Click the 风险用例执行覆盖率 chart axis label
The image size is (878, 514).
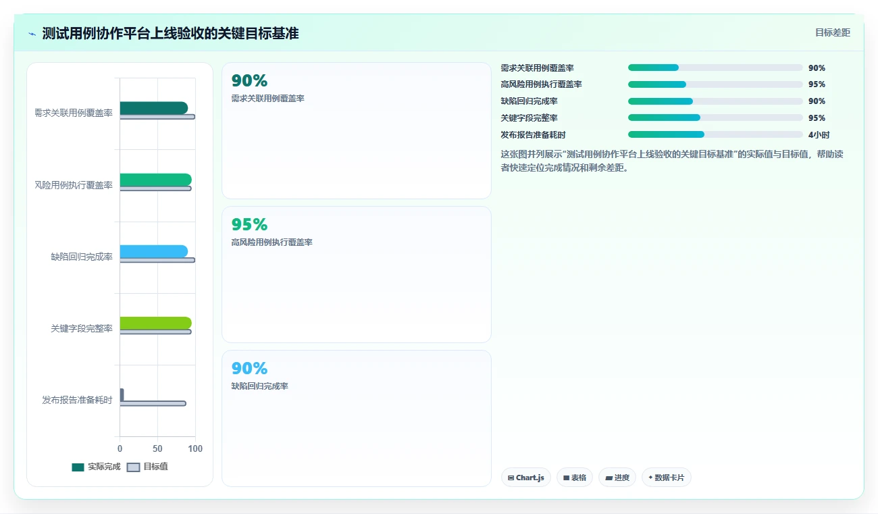(x=74, y=185)
